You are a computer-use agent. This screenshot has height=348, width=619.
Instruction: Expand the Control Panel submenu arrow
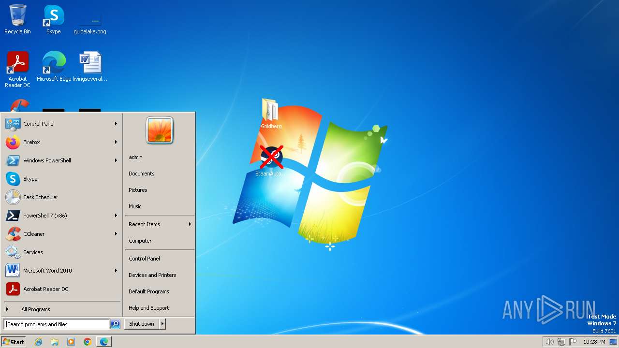[x=116, y=124]
